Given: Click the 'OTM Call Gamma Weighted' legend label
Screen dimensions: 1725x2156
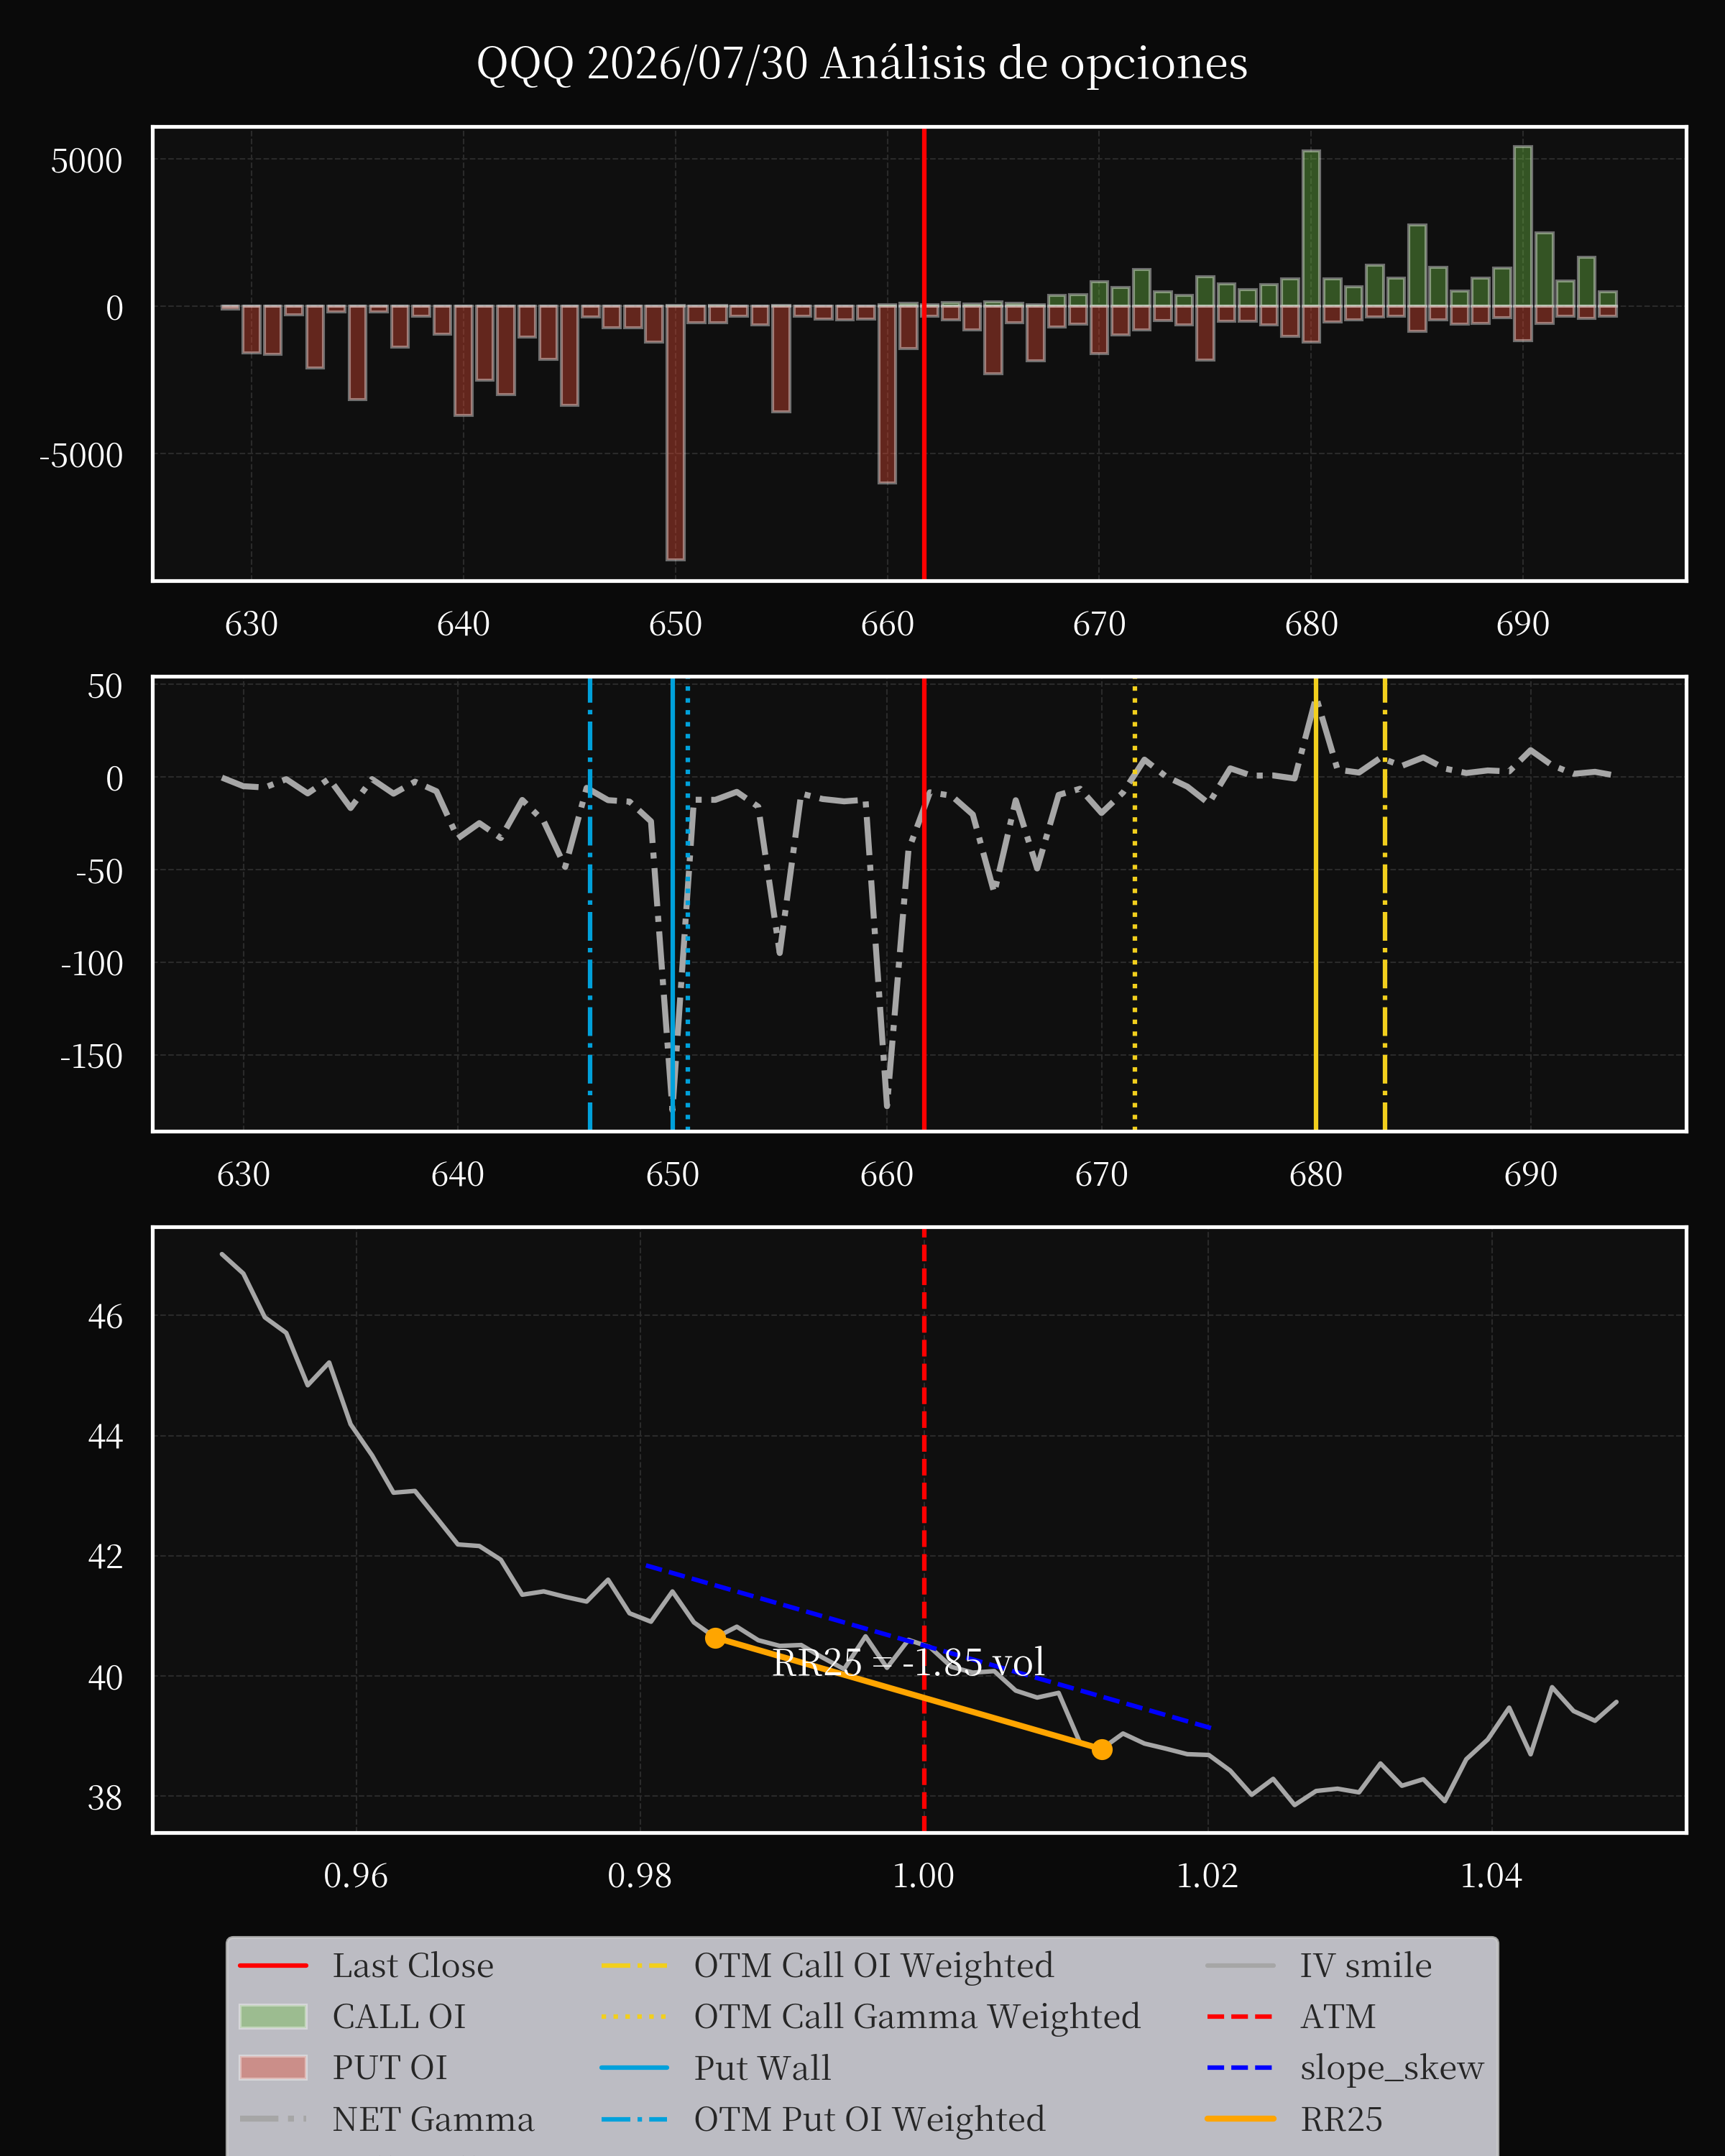Looking at the screenshot, I should (917, 2016).
